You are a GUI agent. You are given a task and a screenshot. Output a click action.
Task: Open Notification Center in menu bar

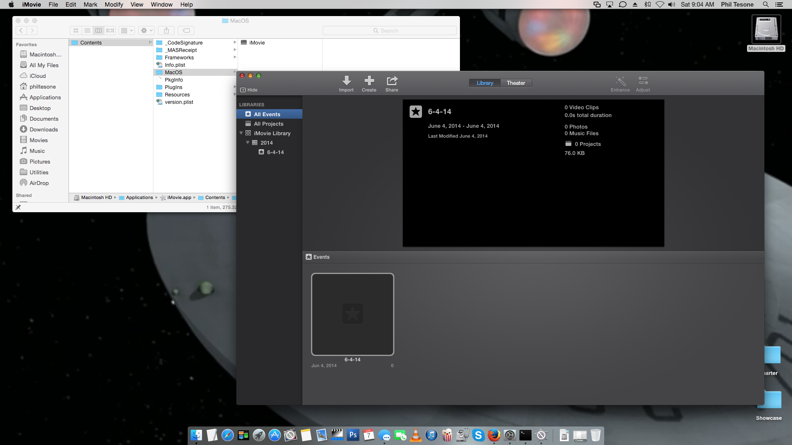coord(779,5)
